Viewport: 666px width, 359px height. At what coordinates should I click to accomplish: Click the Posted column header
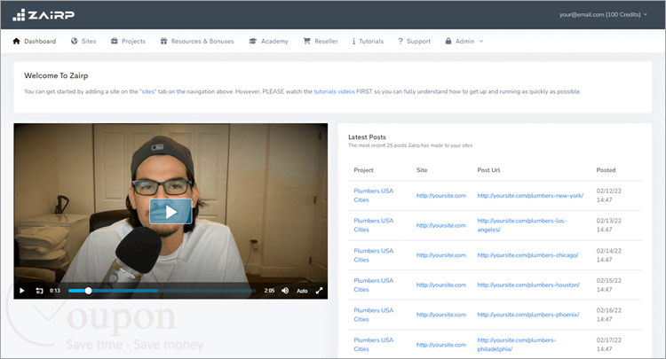tap(606, 170)
